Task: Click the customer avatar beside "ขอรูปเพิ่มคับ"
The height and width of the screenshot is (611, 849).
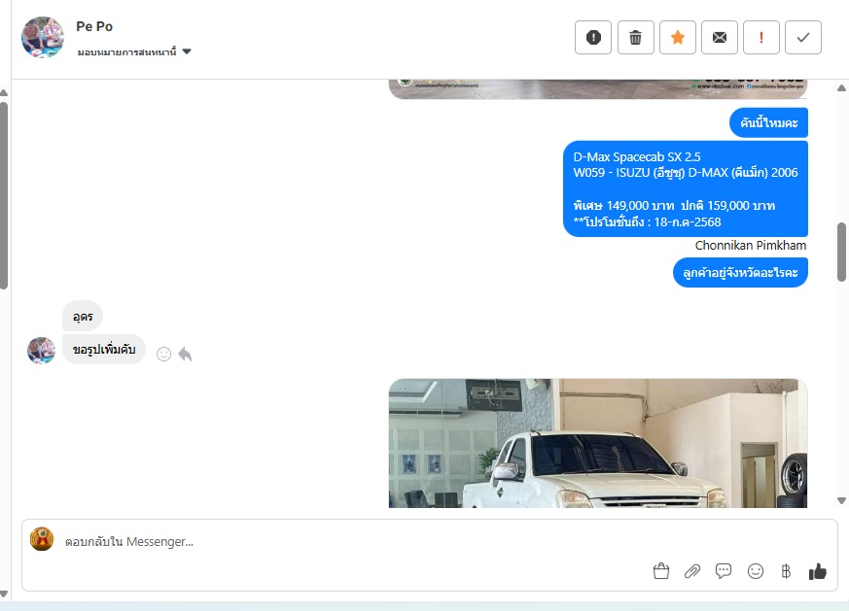Action: click(x=41, y=351)
